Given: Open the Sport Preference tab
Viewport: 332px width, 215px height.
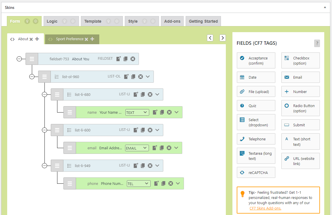Looking at the screenshot, I should click(69, 39).
